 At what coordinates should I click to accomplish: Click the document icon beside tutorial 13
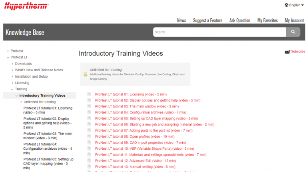click(x=90, y=166)
